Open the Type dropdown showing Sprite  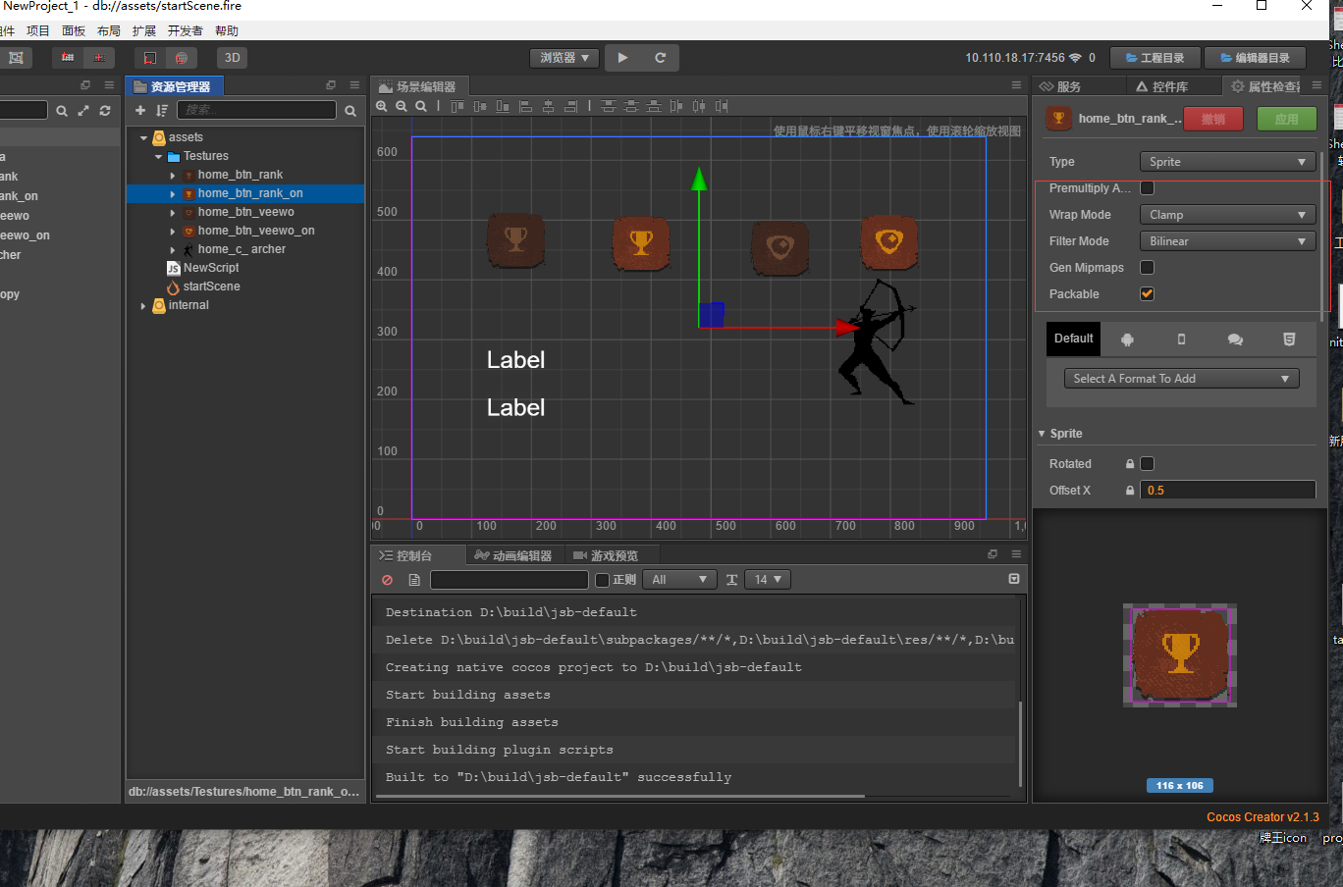[1227, 162]
